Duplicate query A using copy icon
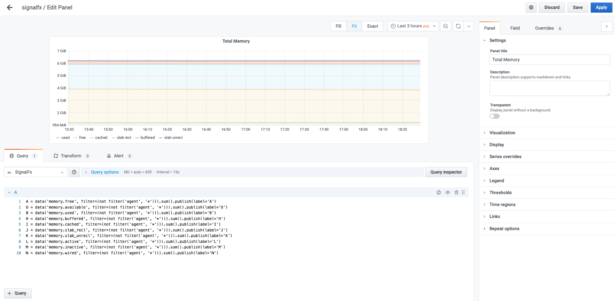 (x=438, y=192)
